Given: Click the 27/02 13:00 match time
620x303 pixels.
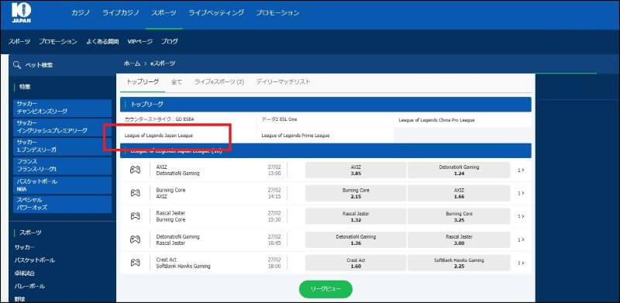Looking at the screenshot, I should (x=274, y=170).
